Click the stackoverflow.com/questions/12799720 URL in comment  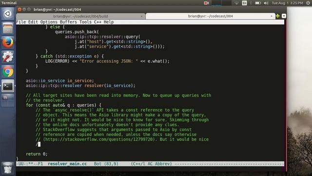pyautogui.click(x=98, y=139)
